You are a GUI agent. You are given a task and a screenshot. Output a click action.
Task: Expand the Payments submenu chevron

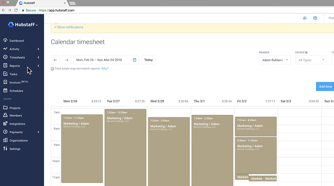pyautogui.click(x=38, y=132)
